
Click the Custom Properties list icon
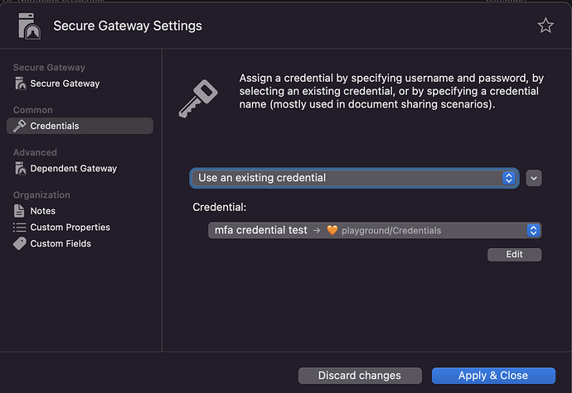(x=21, y=228)
